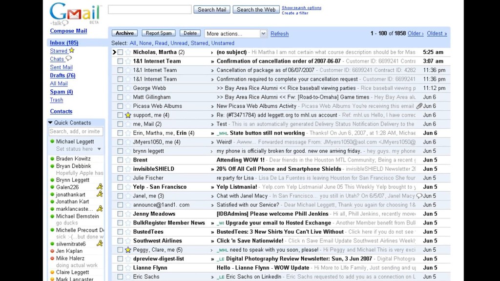Click the busy status icon for Jen Kaplan
The image size is (500, 281).
click(x=52, y=251)
